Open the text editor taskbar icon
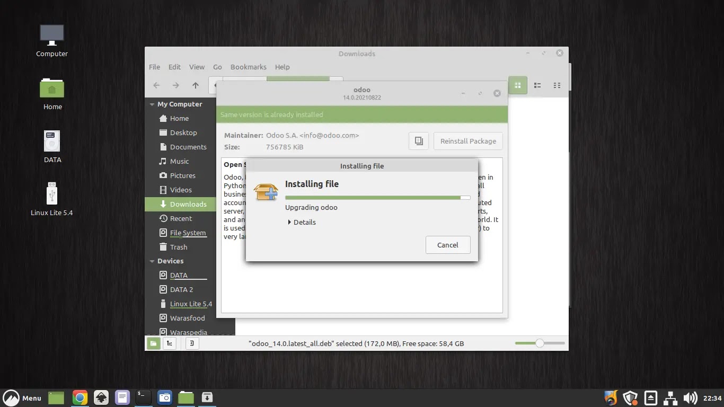The height and width of the screenshot is (407, 724). [122, 397]
